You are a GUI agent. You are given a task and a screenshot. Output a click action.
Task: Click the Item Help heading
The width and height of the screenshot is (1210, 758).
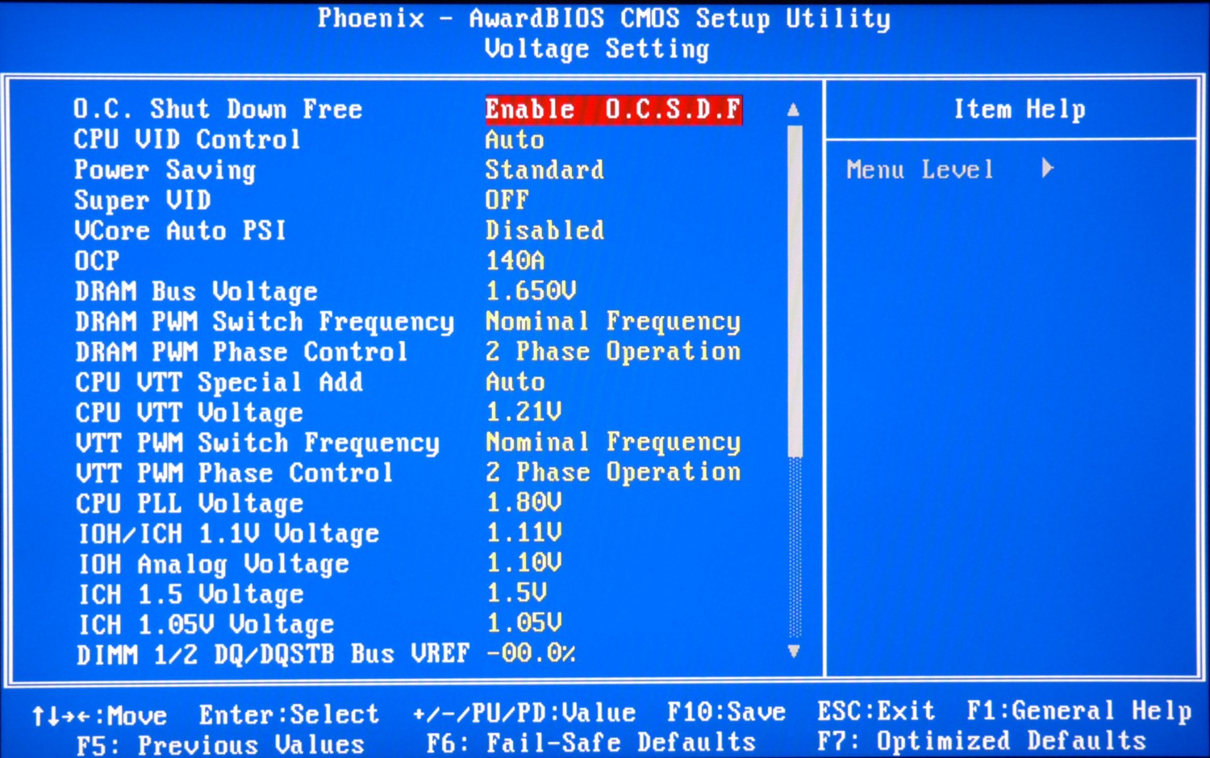click(1020, 110)
